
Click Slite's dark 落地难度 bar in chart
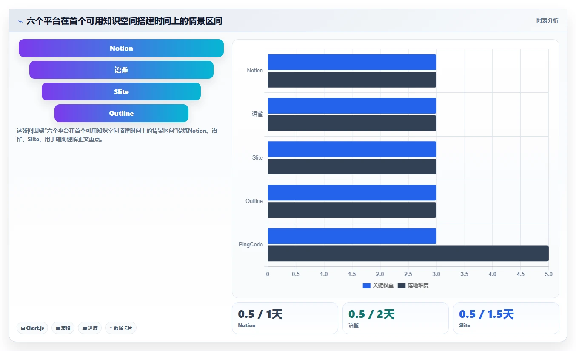[x=352, y=166]
